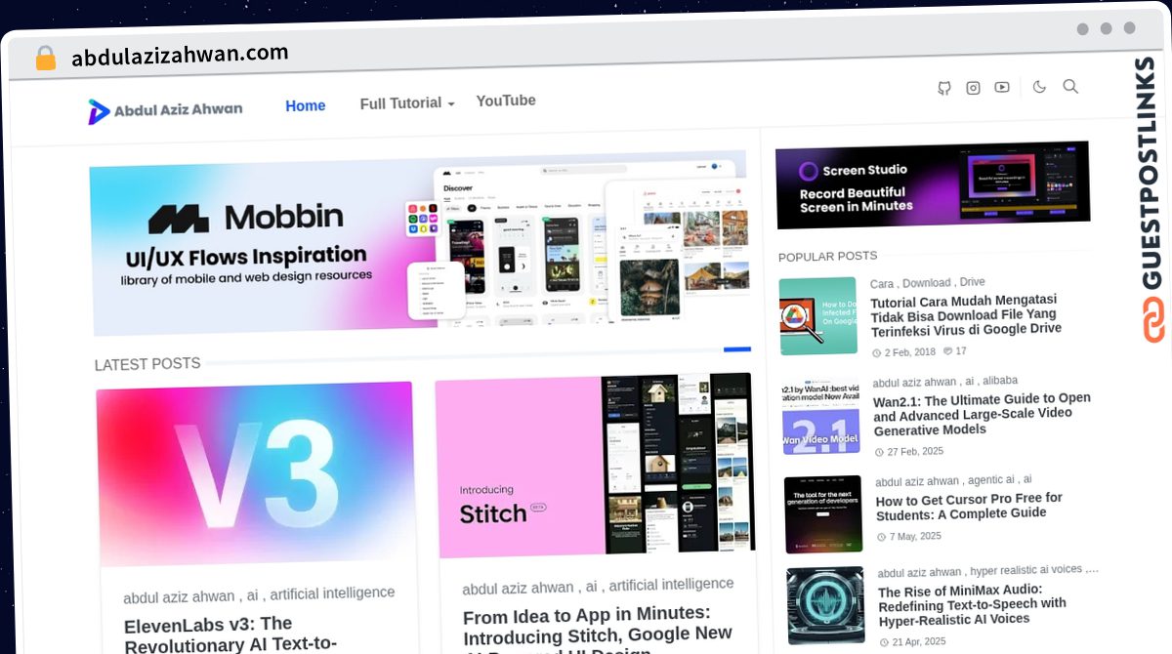Open the Google Drive virus download tutorial

click(967, 314)
